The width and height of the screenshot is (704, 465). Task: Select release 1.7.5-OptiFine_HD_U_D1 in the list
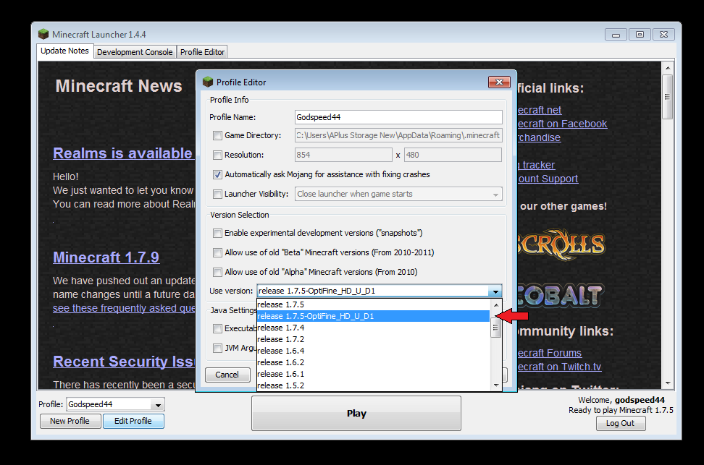coord(373,316)
